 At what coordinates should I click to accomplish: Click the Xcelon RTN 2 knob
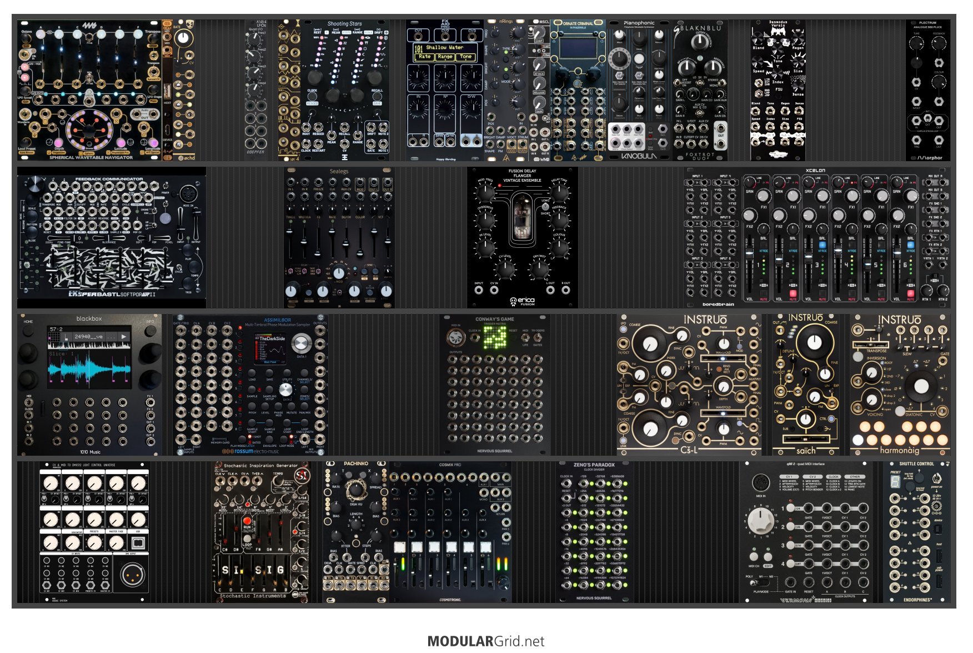(942, 290)
